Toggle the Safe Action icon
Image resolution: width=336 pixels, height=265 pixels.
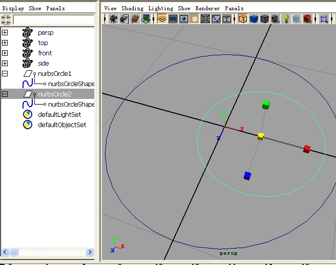(216, 19)
